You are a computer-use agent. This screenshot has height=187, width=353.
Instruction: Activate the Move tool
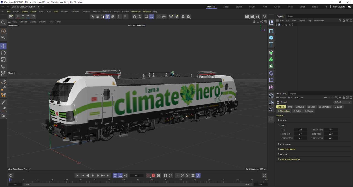coord(3,46)
